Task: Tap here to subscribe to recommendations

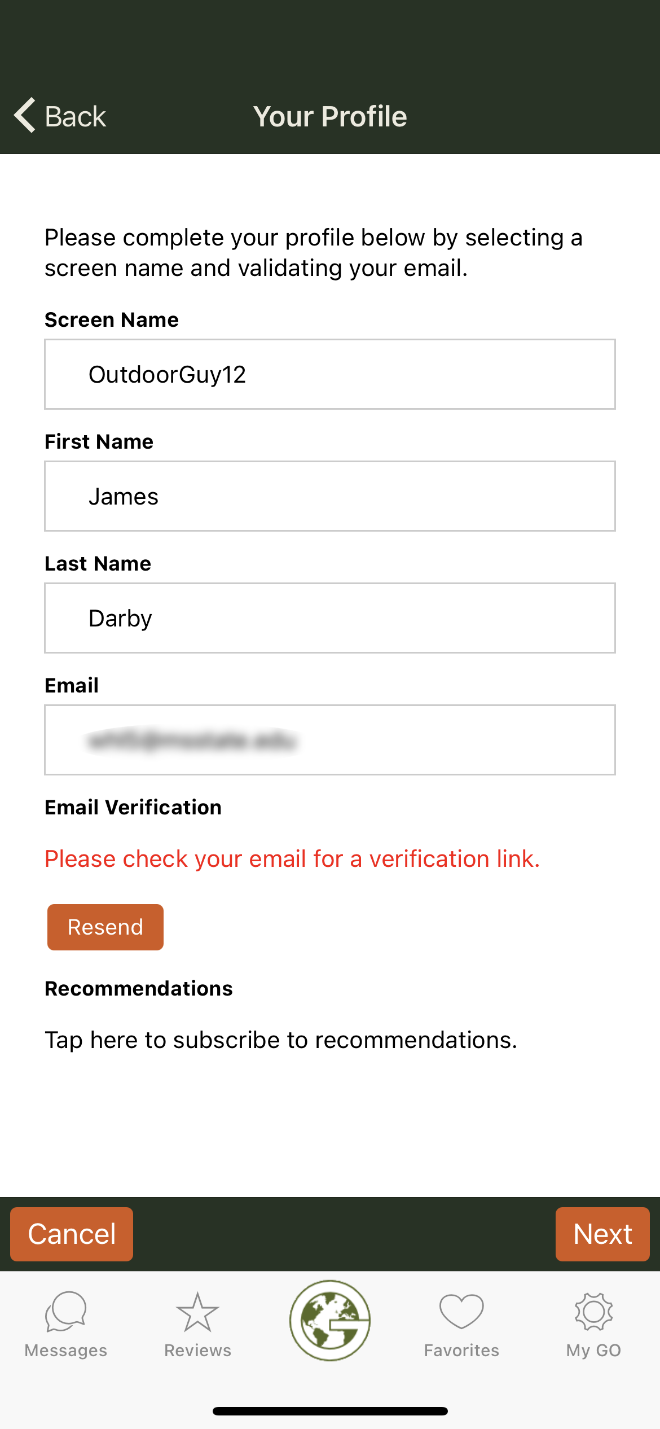Action: 281,1040
